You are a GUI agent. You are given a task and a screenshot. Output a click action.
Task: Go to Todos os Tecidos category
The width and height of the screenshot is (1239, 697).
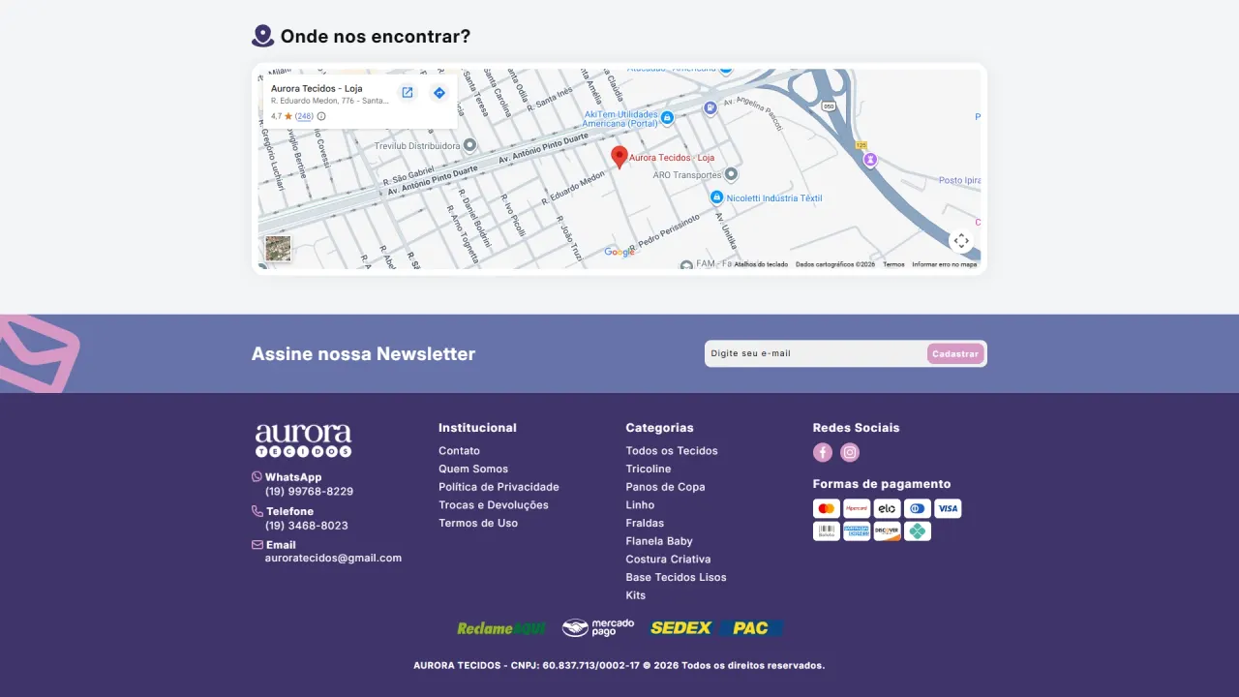coord(672,451)
